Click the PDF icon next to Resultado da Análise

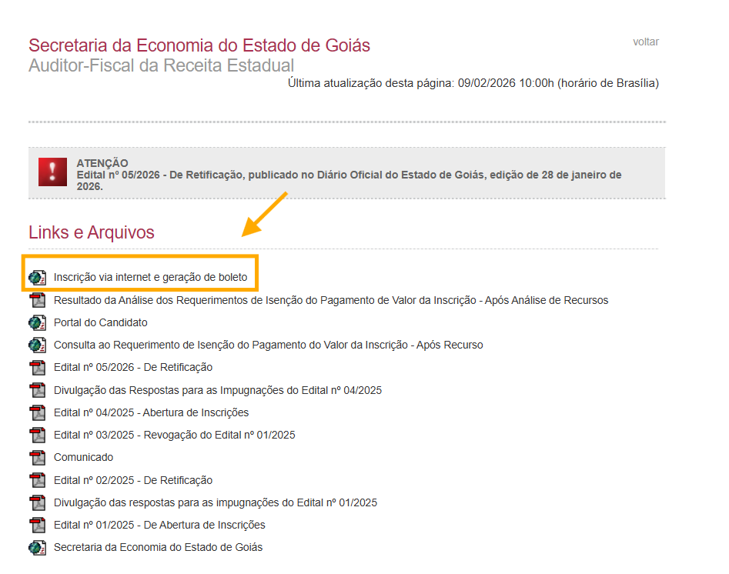pos(37,300)
